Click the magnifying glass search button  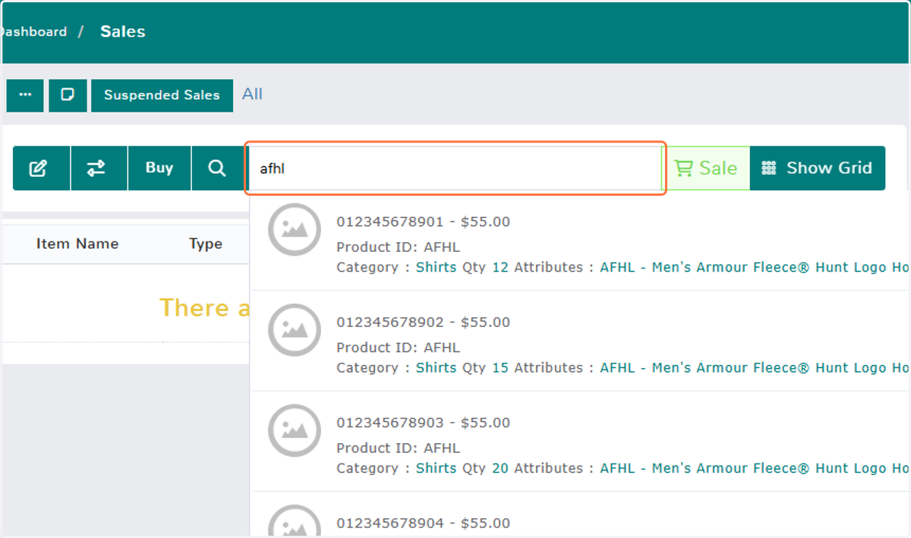(x=217, y=168)
